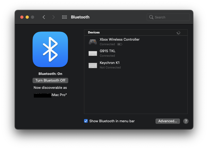Open help via the question mark button
The height and width of the screenshot is (149, 208).
(x=186, y=121)
